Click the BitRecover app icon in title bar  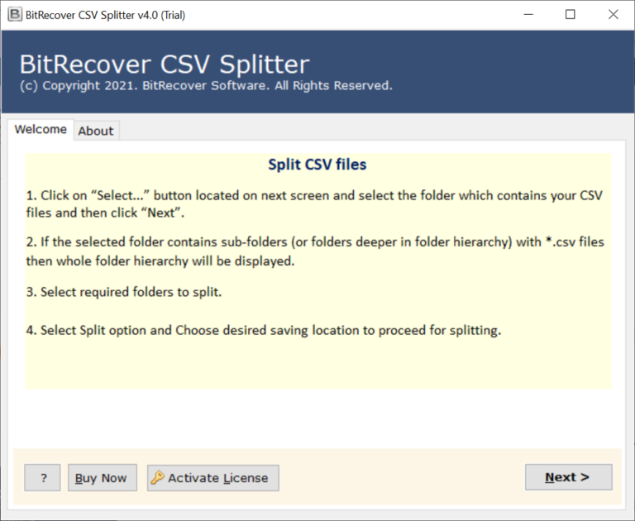click(x=15, y=15)
